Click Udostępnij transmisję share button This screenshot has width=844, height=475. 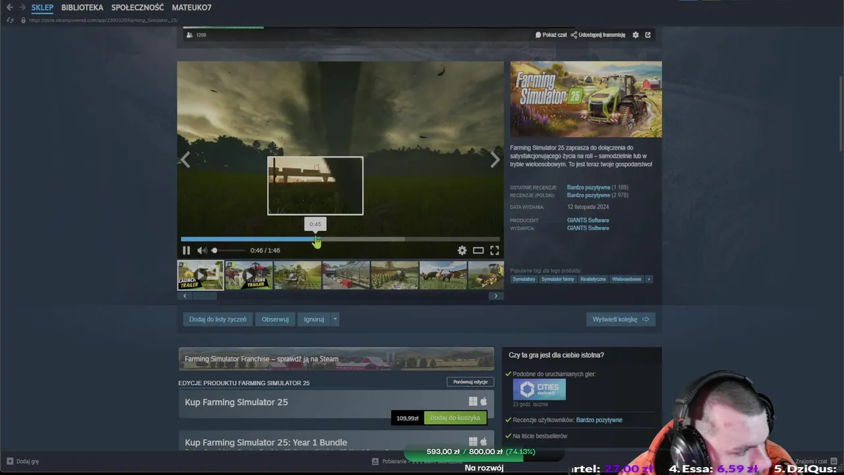pyautogui.click(x=598, y=35)
